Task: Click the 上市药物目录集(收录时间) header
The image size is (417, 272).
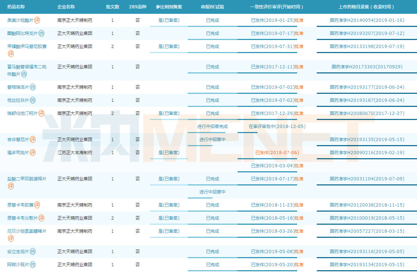Action: point(367,7)
